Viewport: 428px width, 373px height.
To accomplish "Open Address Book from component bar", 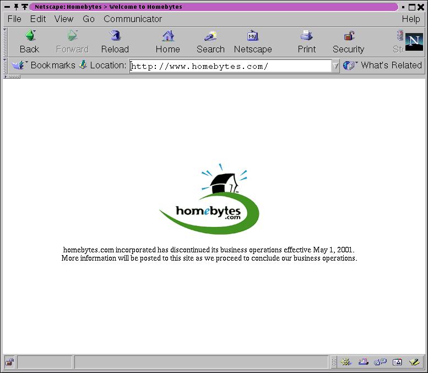I will click(x=397, y=362).
